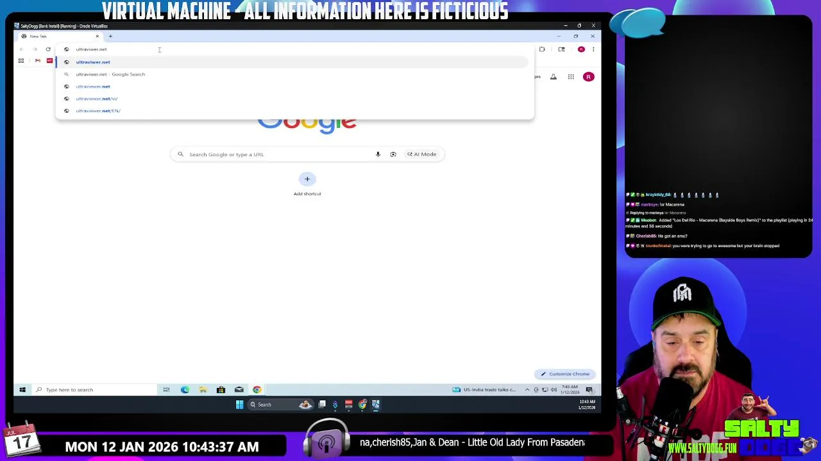Open Search Labs flask icon
821x461 pixels.
(554, 77)
